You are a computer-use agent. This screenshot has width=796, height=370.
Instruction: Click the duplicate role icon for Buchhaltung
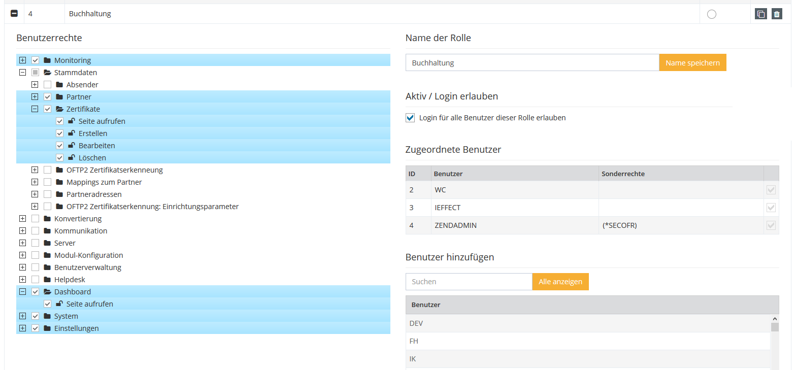pyautogui.click(x=760, y=14)
